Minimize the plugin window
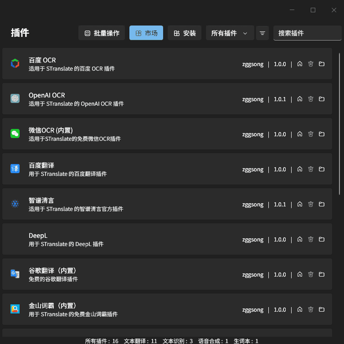 pos(292,10)
